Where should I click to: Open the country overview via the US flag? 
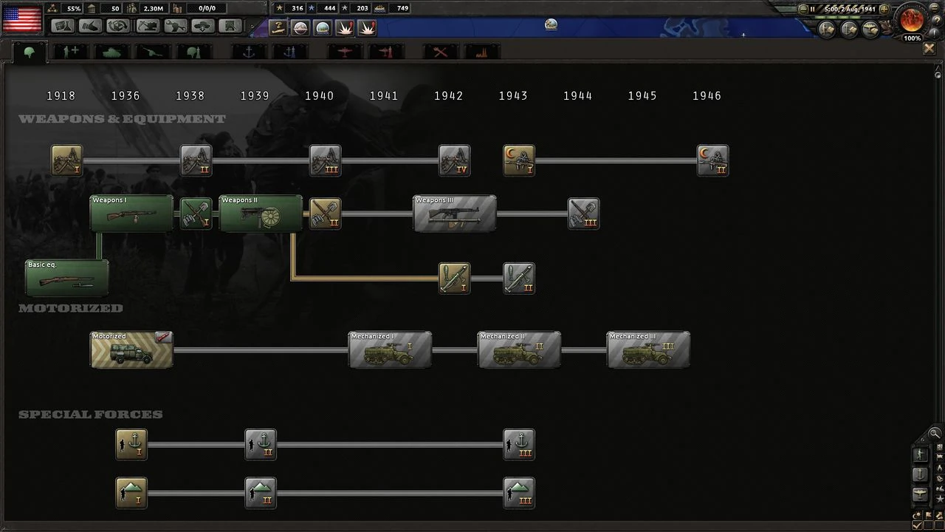click(22, 19)
